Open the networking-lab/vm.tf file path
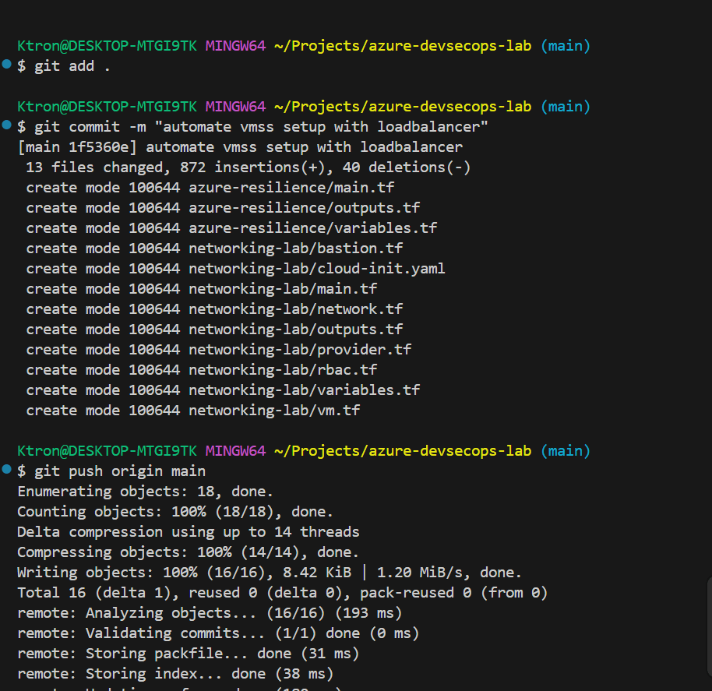The height and width of the screenshot is (691, 712). pos(274,411)
